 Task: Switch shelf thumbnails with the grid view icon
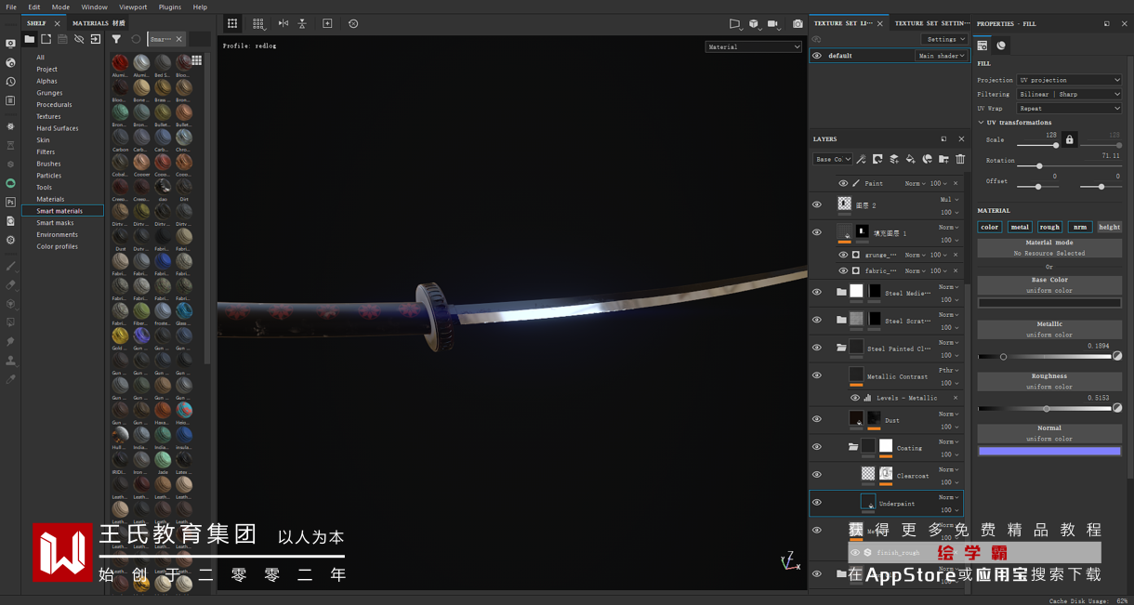196,60
